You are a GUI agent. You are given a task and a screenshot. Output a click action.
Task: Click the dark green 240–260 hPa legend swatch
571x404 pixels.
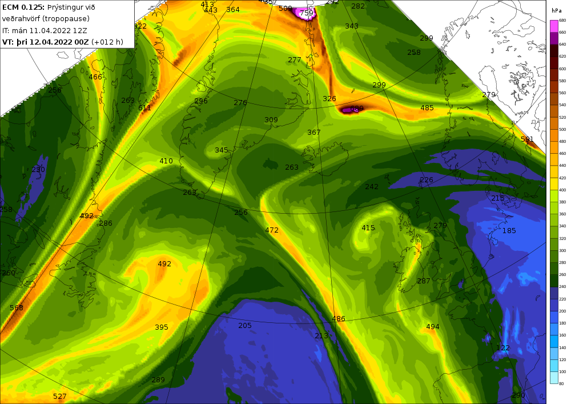[x=554, y=281]
